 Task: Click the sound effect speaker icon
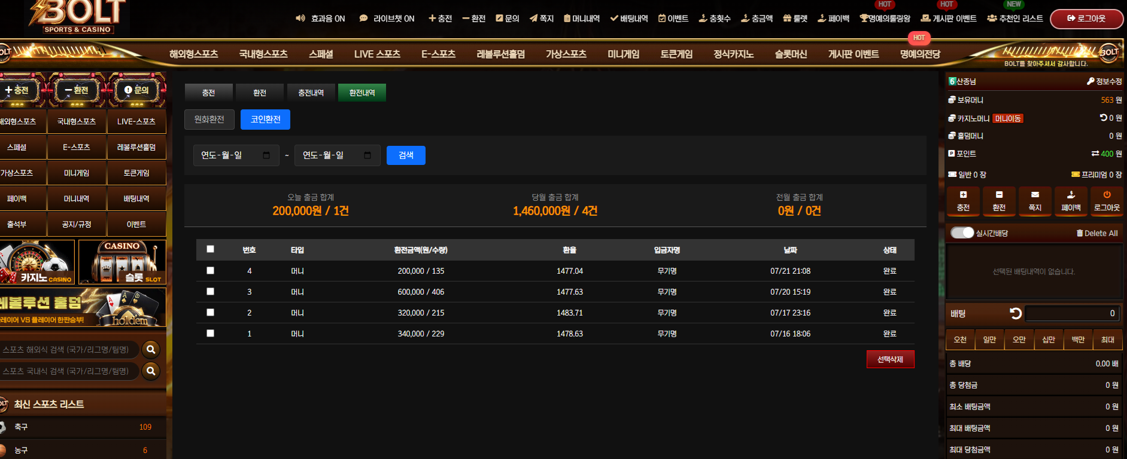click(x=300, y=19)
